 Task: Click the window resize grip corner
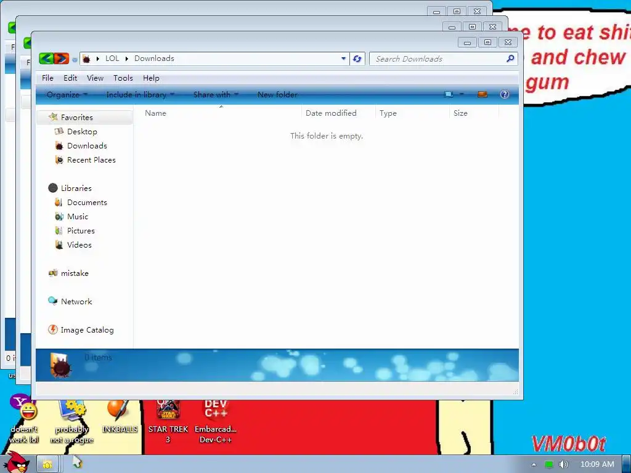coord(516,392)
